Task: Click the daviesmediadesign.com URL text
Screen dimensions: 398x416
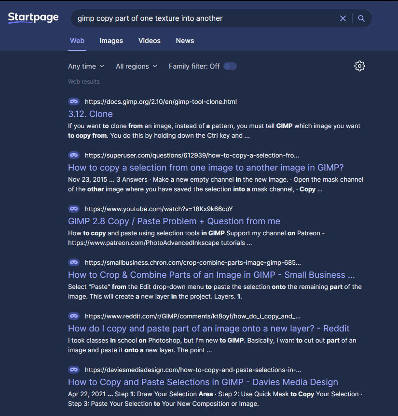Action: tap(193, 370)
